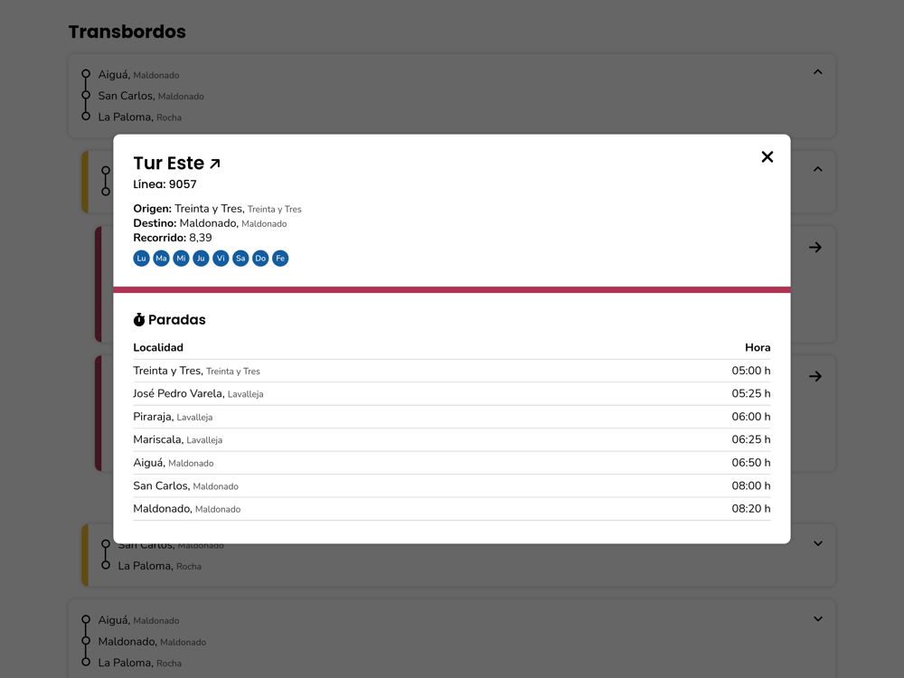The height and width of the screenshot is (678, 904).
Task: Select the Do day badge
Action: point(260,259)
